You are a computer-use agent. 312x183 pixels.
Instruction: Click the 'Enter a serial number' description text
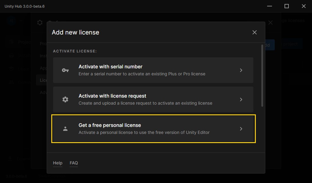[x=142, y=74]
